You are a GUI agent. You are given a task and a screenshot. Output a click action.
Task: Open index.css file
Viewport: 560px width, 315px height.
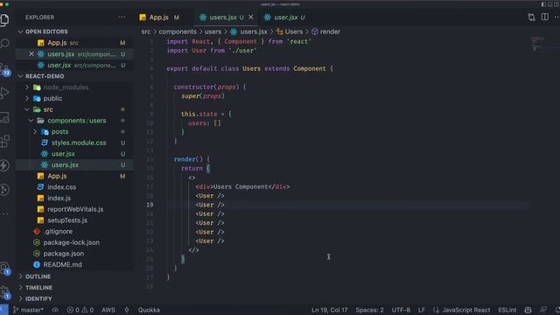(x=61, y=187)
